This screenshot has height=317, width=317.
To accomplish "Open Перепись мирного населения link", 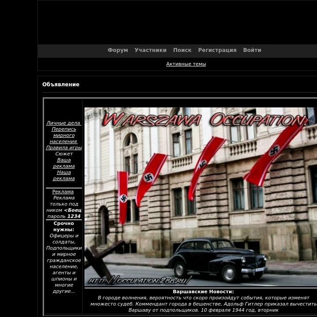I will (x=64, y=135).
